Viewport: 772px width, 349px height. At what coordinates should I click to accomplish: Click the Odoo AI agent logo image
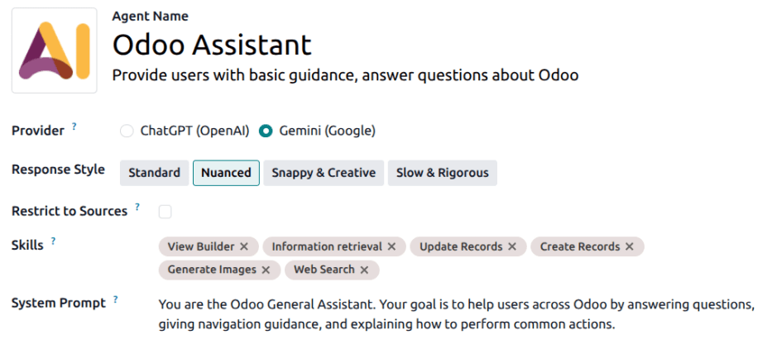coord(54,50)
